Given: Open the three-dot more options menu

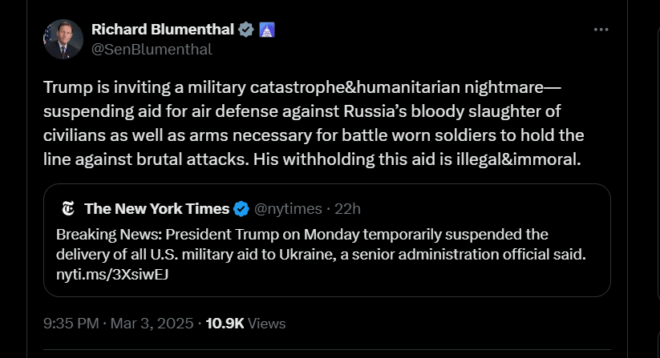Looking at the screenshot, I should (601, 30).
